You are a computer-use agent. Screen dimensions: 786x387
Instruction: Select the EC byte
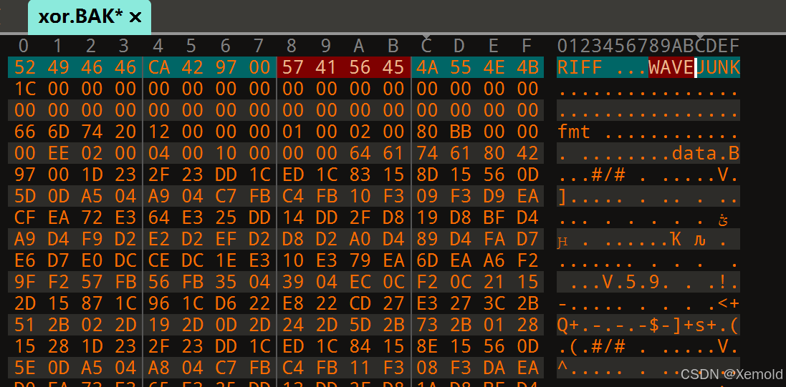pyautogui.click(x=360, y=283)
